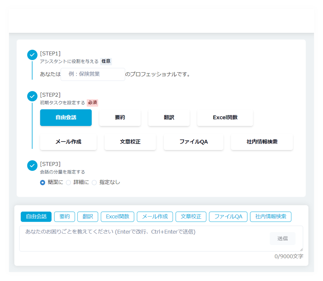
Task: Select the 詳細に radio button
Action: pos(68,183)
